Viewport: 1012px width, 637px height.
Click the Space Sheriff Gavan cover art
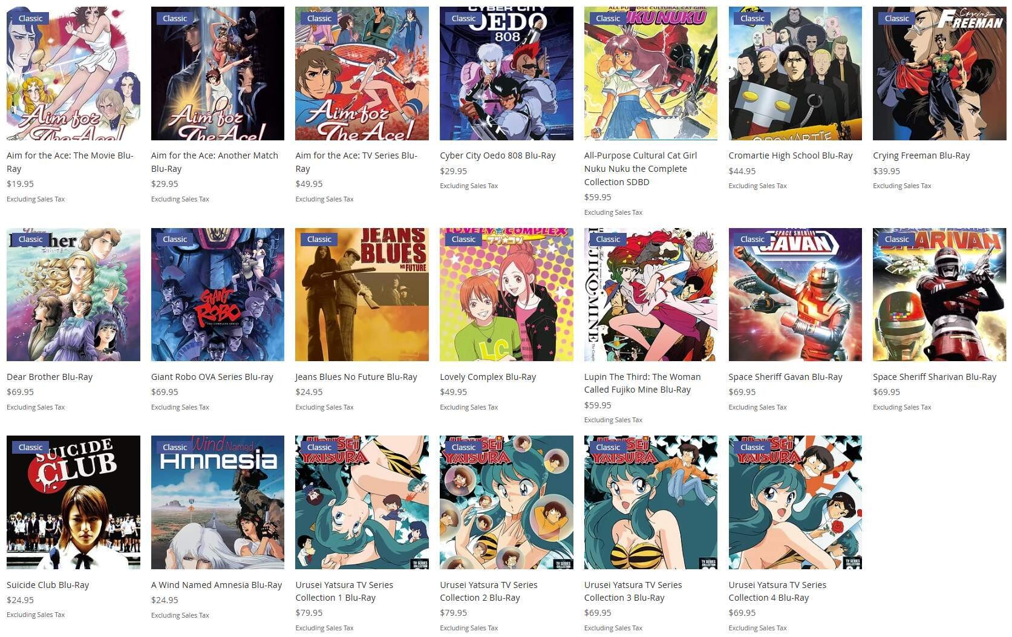[x=795, y=295]
